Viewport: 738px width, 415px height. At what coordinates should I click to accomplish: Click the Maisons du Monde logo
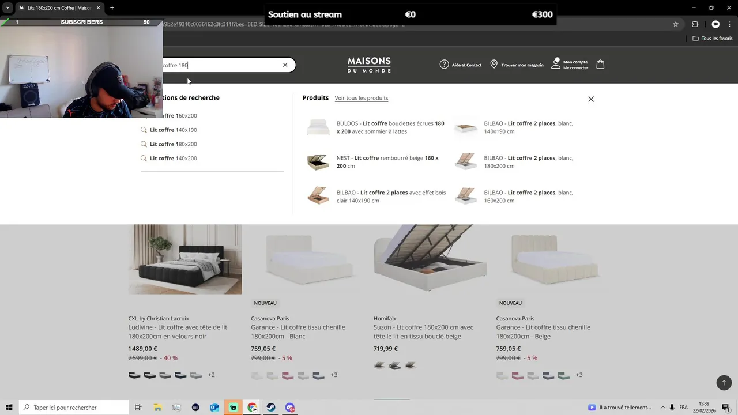pyautogui.click(x=369, y=65)
